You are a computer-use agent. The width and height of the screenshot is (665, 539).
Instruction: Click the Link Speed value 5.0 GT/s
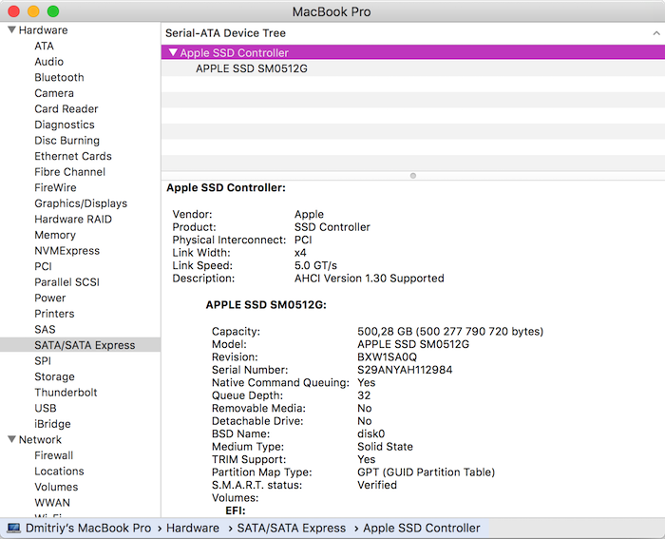pos(315,265)
